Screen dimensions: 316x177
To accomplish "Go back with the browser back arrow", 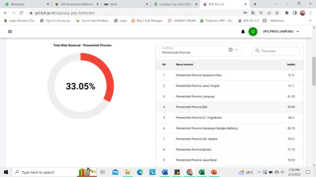I will coord(5,13).
